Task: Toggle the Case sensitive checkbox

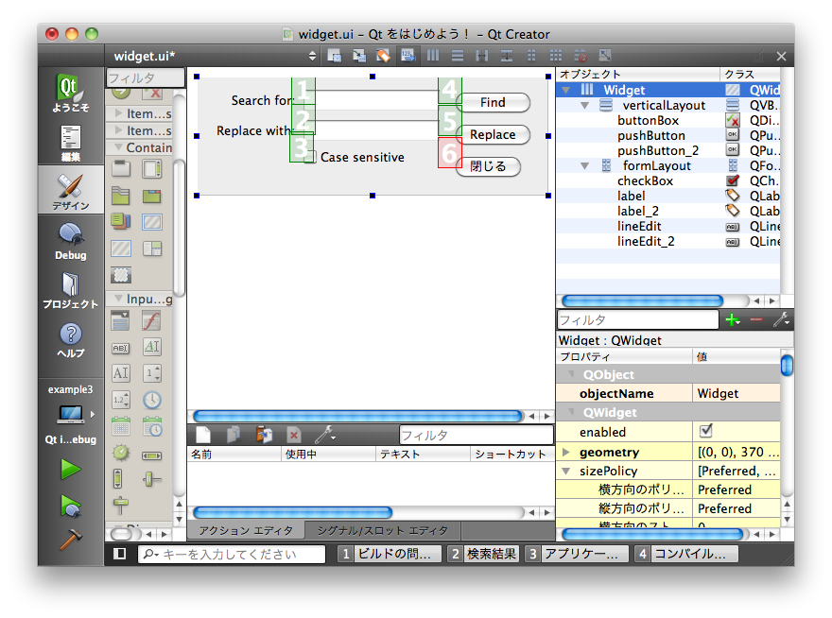Action: tap(310, 157)
